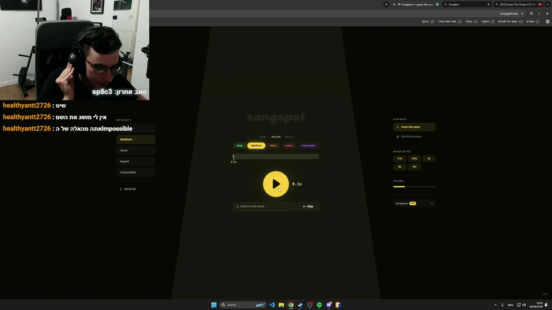Close the Guess The Song YouTube tab
Image resolution: width=552 pixels, height=310 pixels.
click(x=497, y=4)
